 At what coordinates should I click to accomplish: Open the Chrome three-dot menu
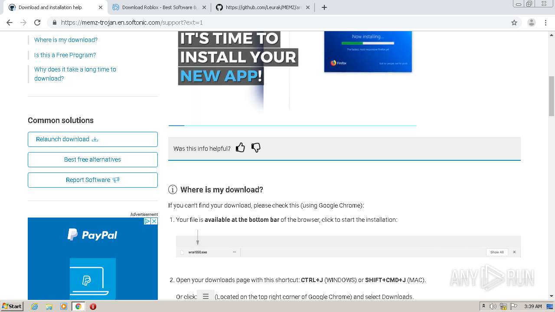(x=546, y=23)
